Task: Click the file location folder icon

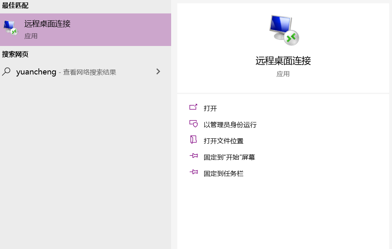Action: coord(193,140)
